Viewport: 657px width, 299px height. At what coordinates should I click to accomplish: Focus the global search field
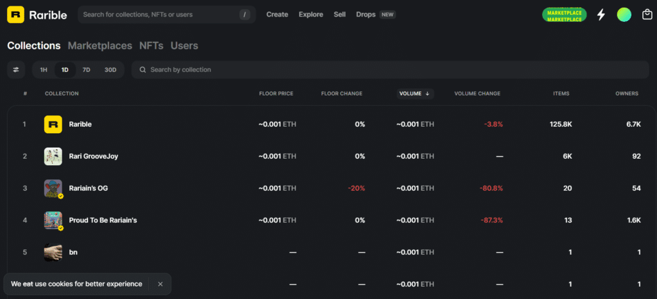pos(167,15)
